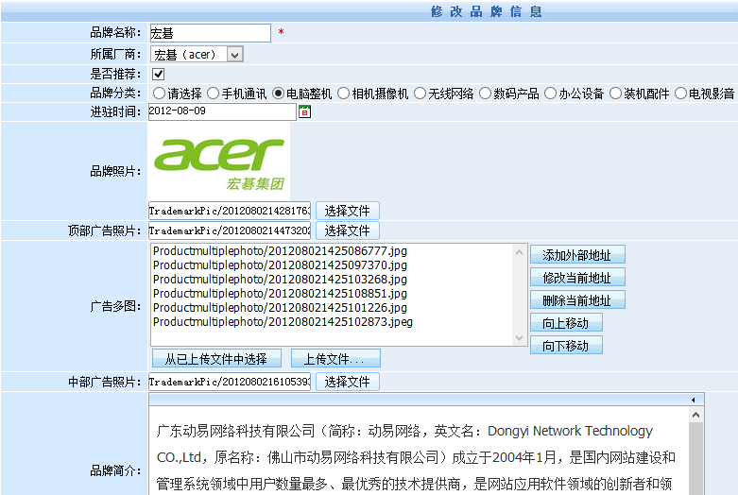This screenshot has height=495, width=738.
Task: Select 201208021425103268.jpg in the list
Action: tap(280, 280)
